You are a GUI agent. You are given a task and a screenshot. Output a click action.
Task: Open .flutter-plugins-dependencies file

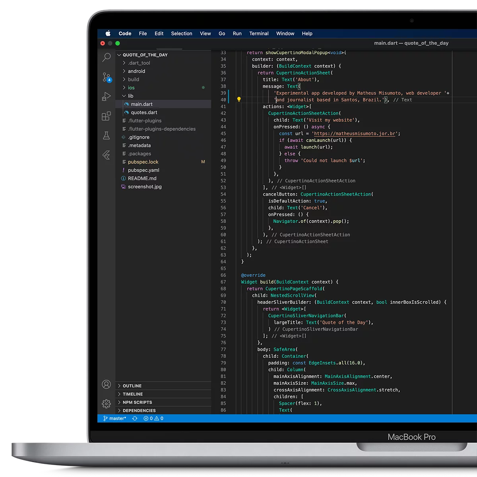163,129
